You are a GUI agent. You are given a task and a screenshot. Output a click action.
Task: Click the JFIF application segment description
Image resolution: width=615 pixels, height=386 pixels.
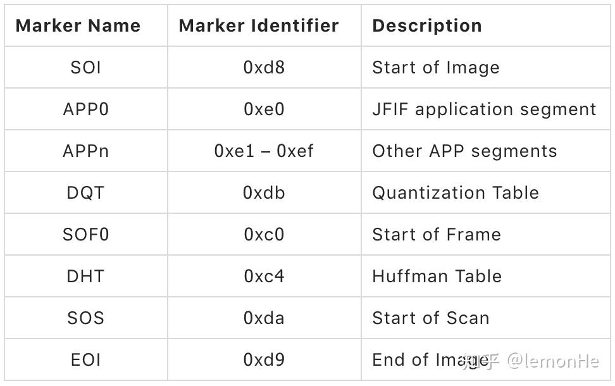484,109
